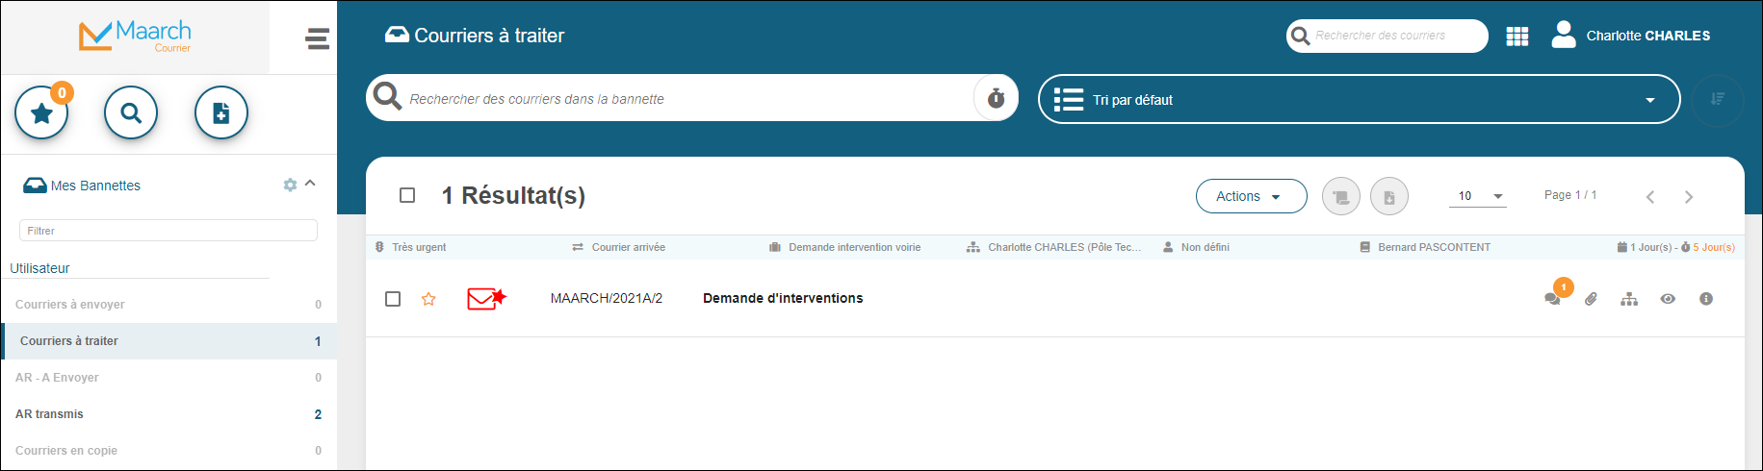The image size is (1763, 471).
Task: Check the select-all results checkbox
Action: pyautogui.click(x=407, y=195)
